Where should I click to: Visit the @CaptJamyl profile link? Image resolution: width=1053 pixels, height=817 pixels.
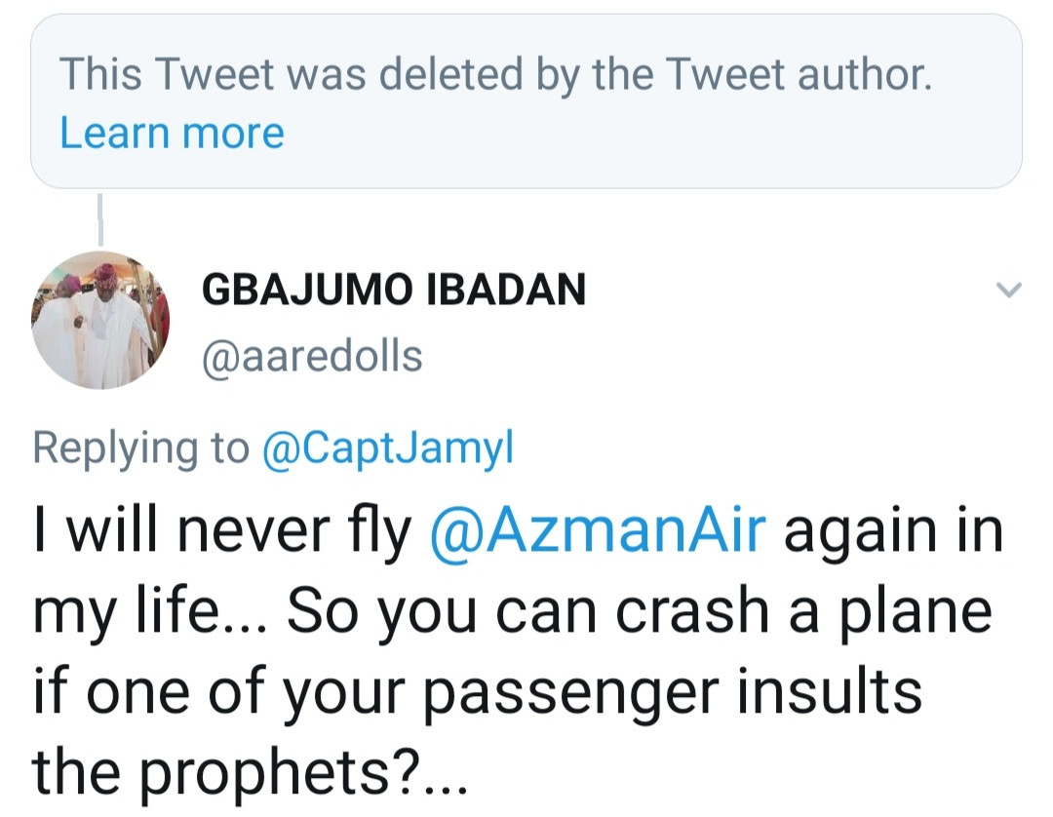[x=387, y=447]
